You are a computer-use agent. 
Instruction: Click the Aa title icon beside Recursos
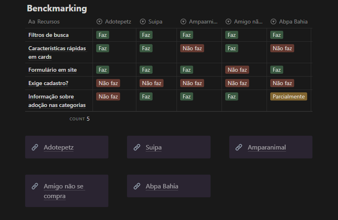[32, 21]
